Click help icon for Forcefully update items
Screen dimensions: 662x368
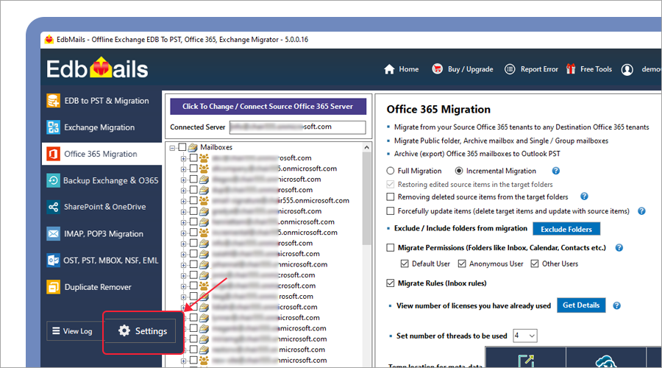point(641,210)
